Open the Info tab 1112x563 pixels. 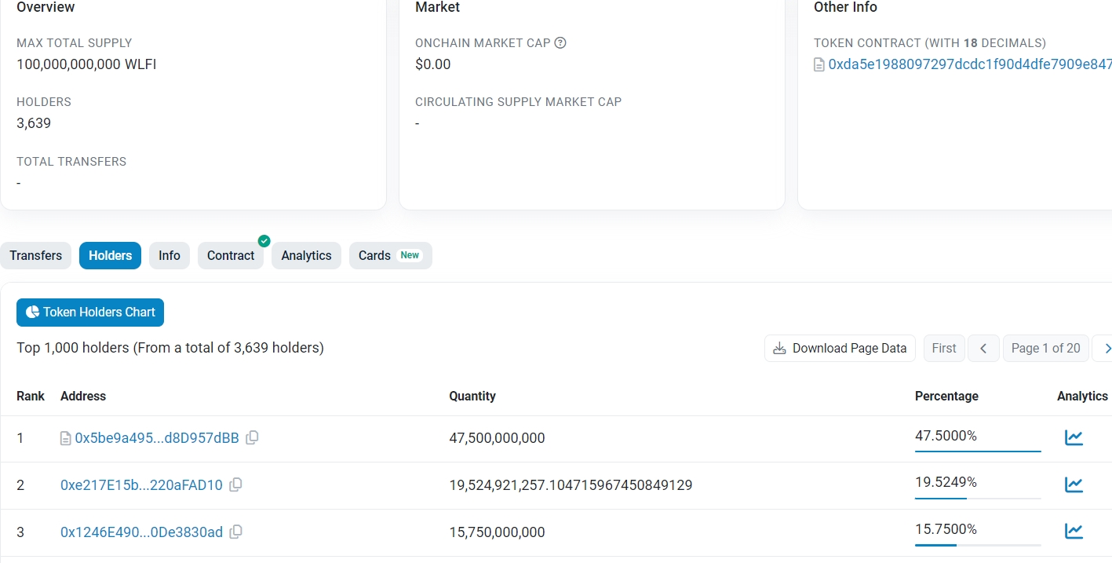click(x=170, y=256)
